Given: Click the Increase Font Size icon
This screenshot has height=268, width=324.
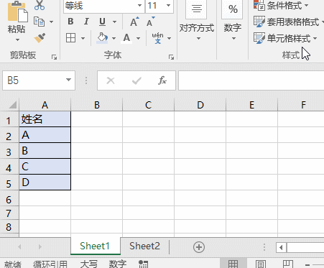Looking at the screenshot, I should (x=134, y=22).
